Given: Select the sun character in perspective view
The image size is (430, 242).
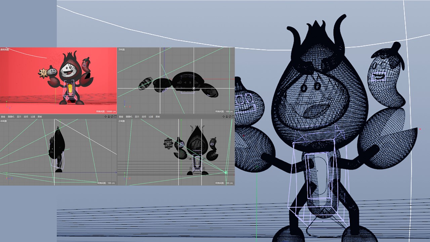Looking at the screenshot, I should click(43, 73).
